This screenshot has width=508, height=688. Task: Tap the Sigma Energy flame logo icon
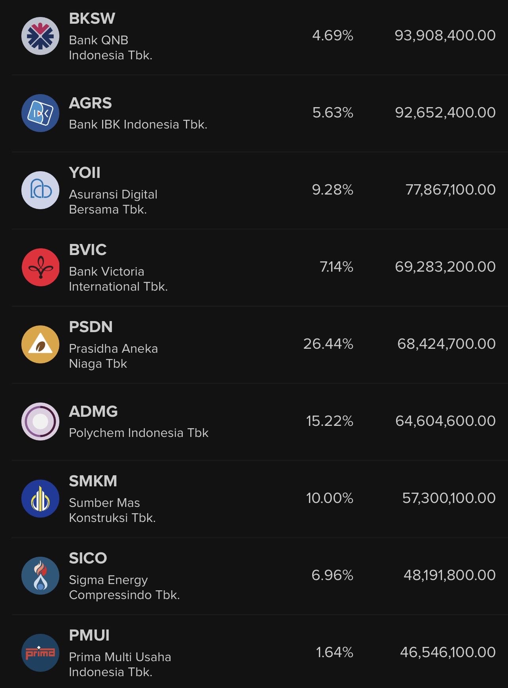point(40,576)
